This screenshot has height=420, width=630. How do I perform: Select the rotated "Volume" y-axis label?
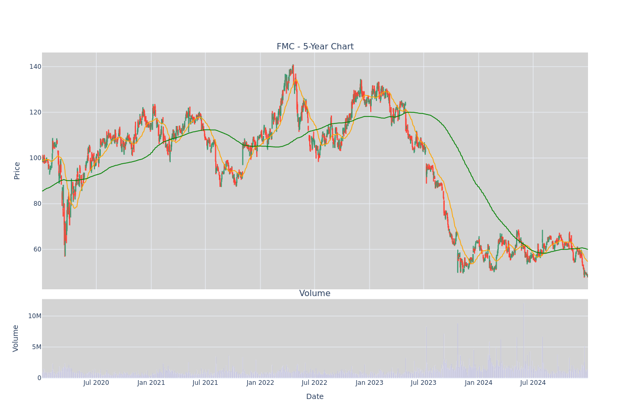16,338
